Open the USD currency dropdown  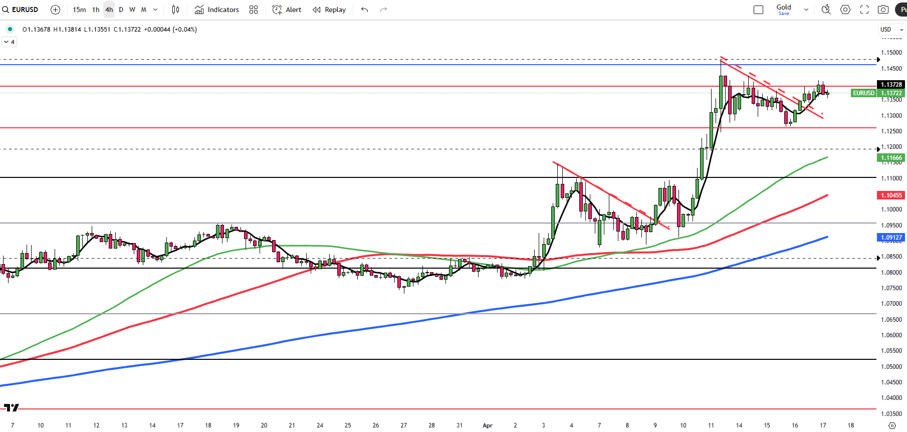point(892,29)
